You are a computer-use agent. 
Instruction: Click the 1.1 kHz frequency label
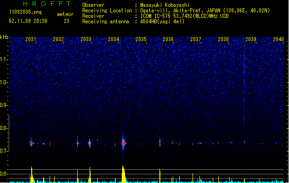pos(4,59)
